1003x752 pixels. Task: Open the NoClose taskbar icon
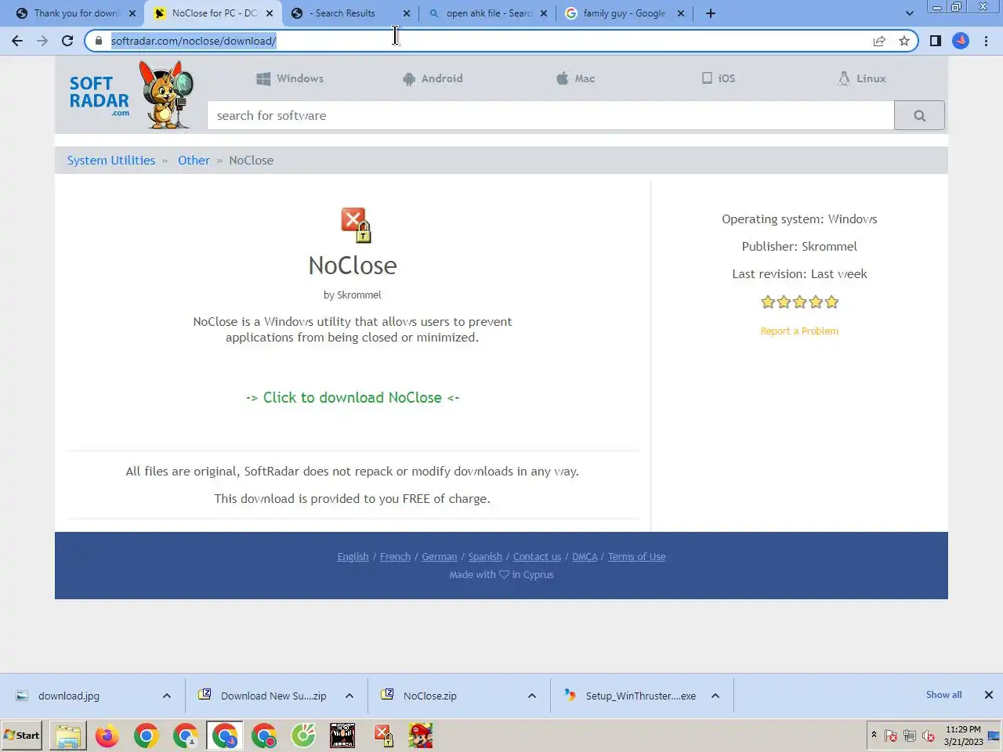point(383,736)
